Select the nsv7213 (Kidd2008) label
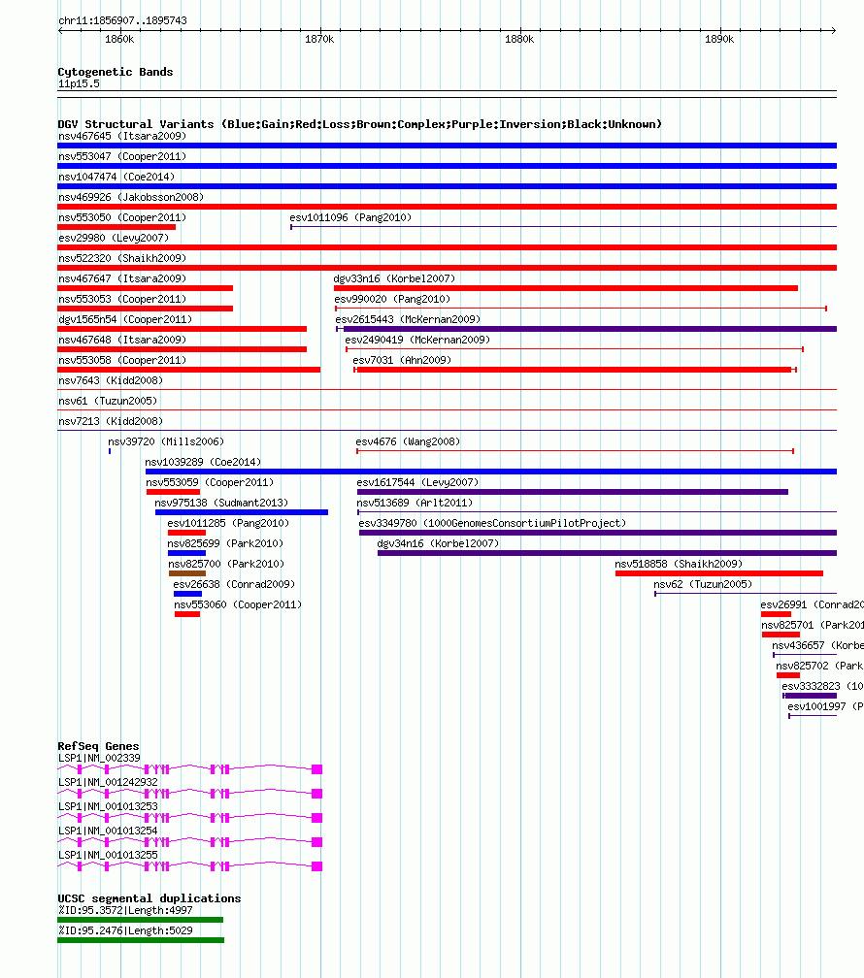 [111, 422]
